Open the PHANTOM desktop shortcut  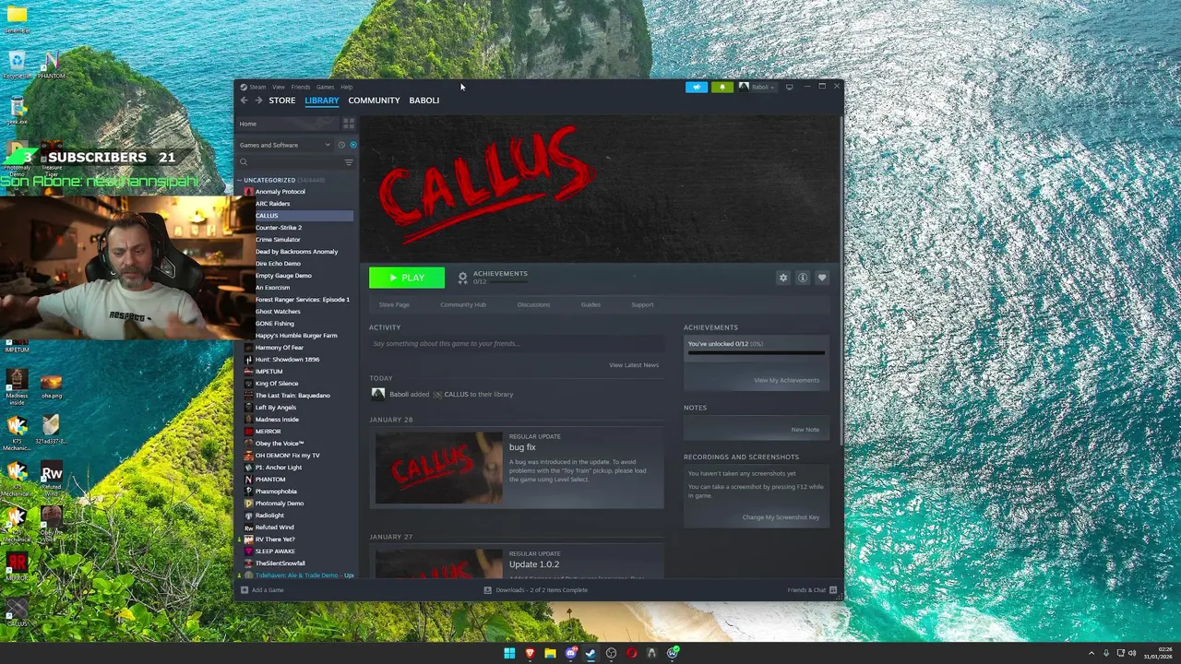[x=52, y=65]
